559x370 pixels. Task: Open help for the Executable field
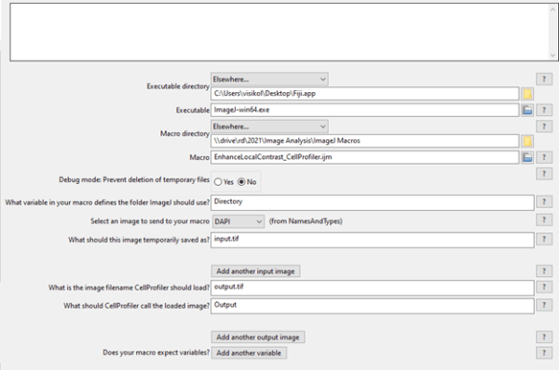(544, 110)
